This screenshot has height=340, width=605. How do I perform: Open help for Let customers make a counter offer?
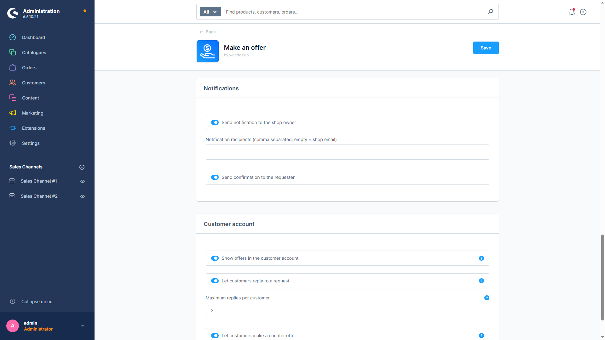(x=481, y=336)
